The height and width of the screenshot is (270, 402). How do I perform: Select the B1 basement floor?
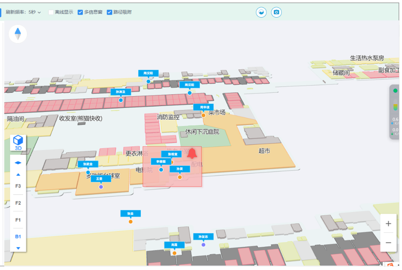[18, 237]
